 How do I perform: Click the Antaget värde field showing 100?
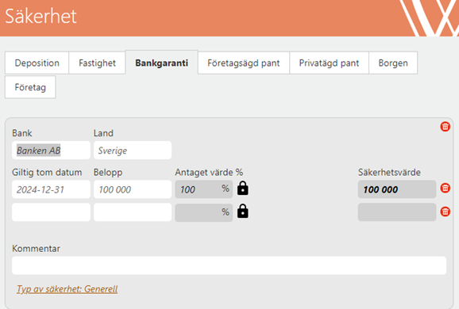[204, 189]
